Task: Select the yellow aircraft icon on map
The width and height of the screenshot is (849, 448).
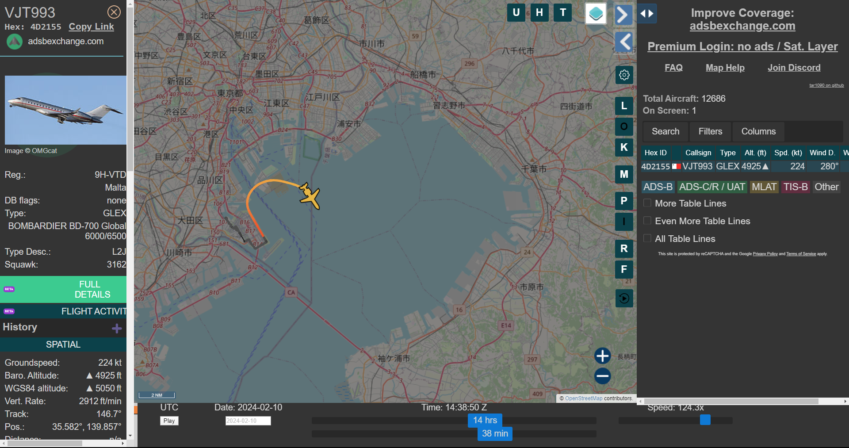Action: [x=310, y=195]
